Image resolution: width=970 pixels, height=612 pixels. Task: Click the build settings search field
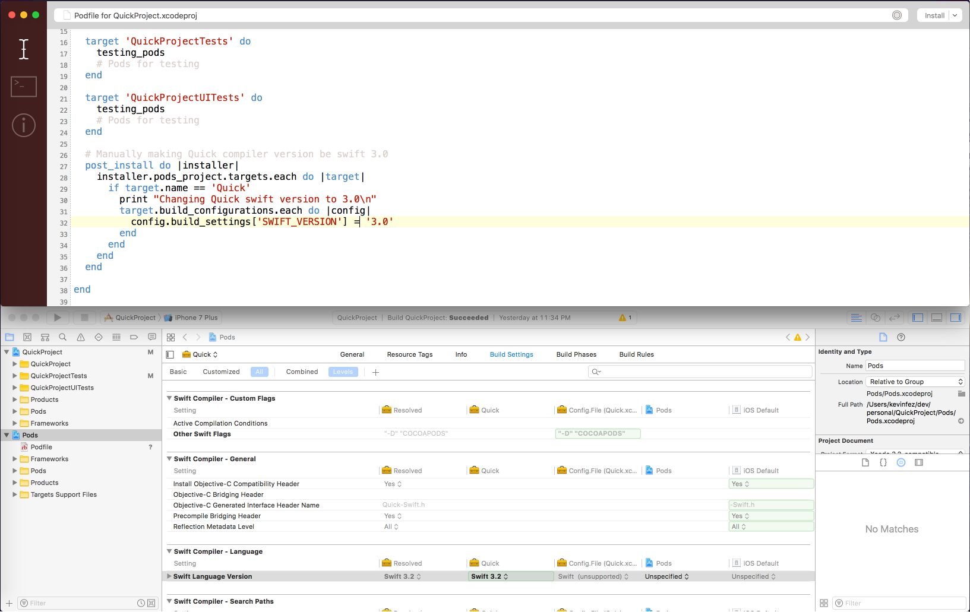[700, 372]
